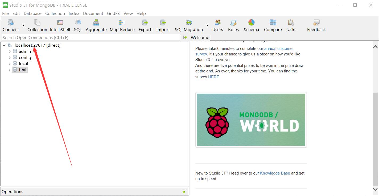Viewport: 379px width, 196px height.
Task: Open the Document menu
Action: click(93, 13)
